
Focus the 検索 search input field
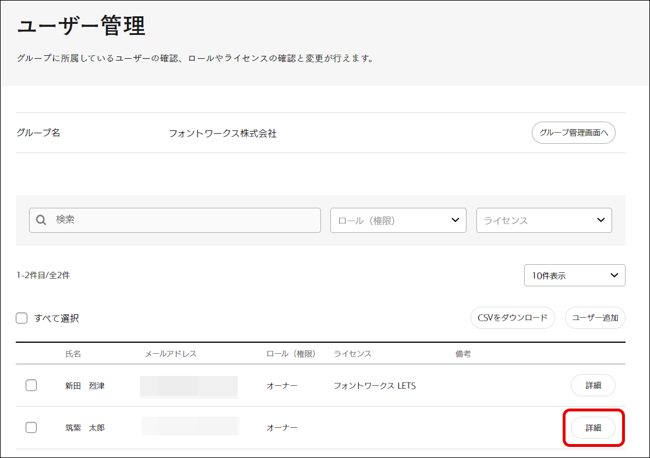click(181, 221)
